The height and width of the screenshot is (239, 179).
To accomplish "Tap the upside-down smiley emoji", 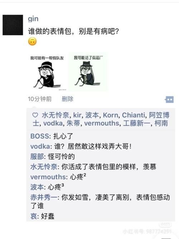I will (33, 41).
